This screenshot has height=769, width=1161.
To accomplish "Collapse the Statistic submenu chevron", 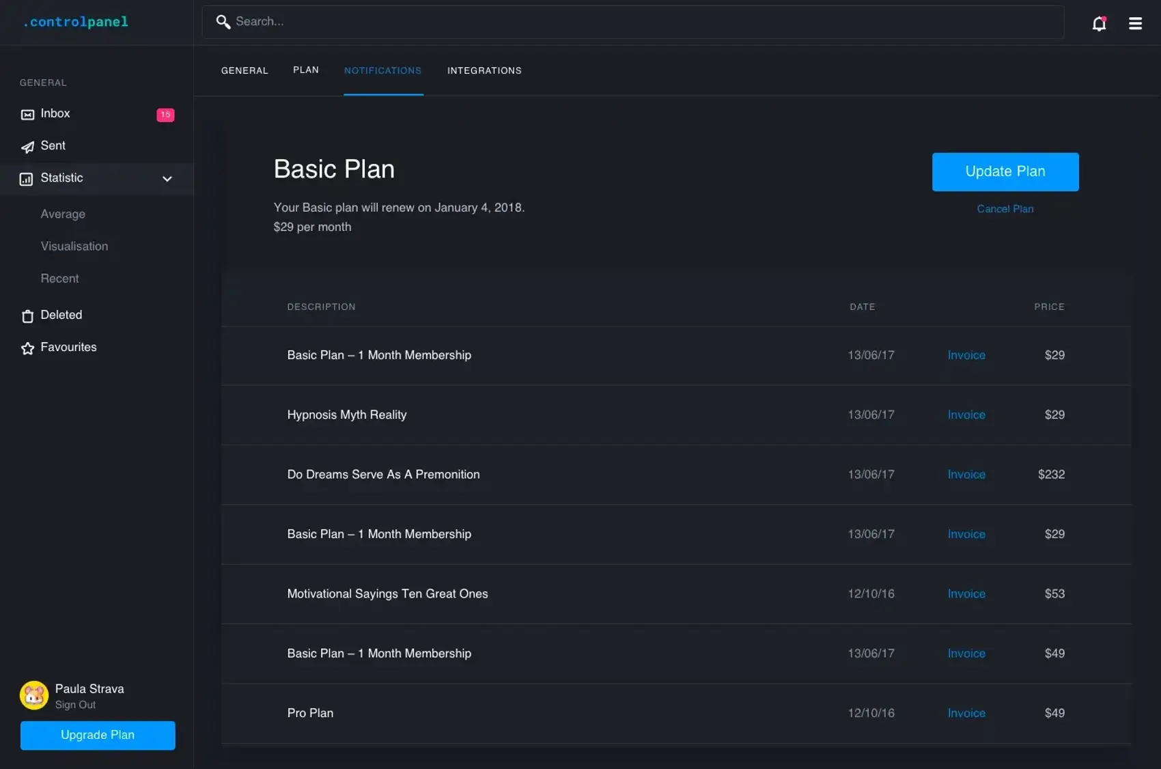I will pyautogui.click(x=167, y=179).
